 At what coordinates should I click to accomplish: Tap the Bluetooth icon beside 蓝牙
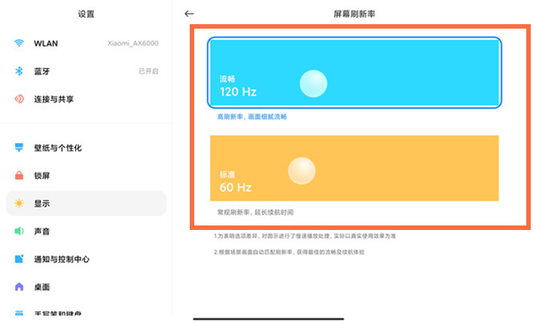[x=19, y=71]
